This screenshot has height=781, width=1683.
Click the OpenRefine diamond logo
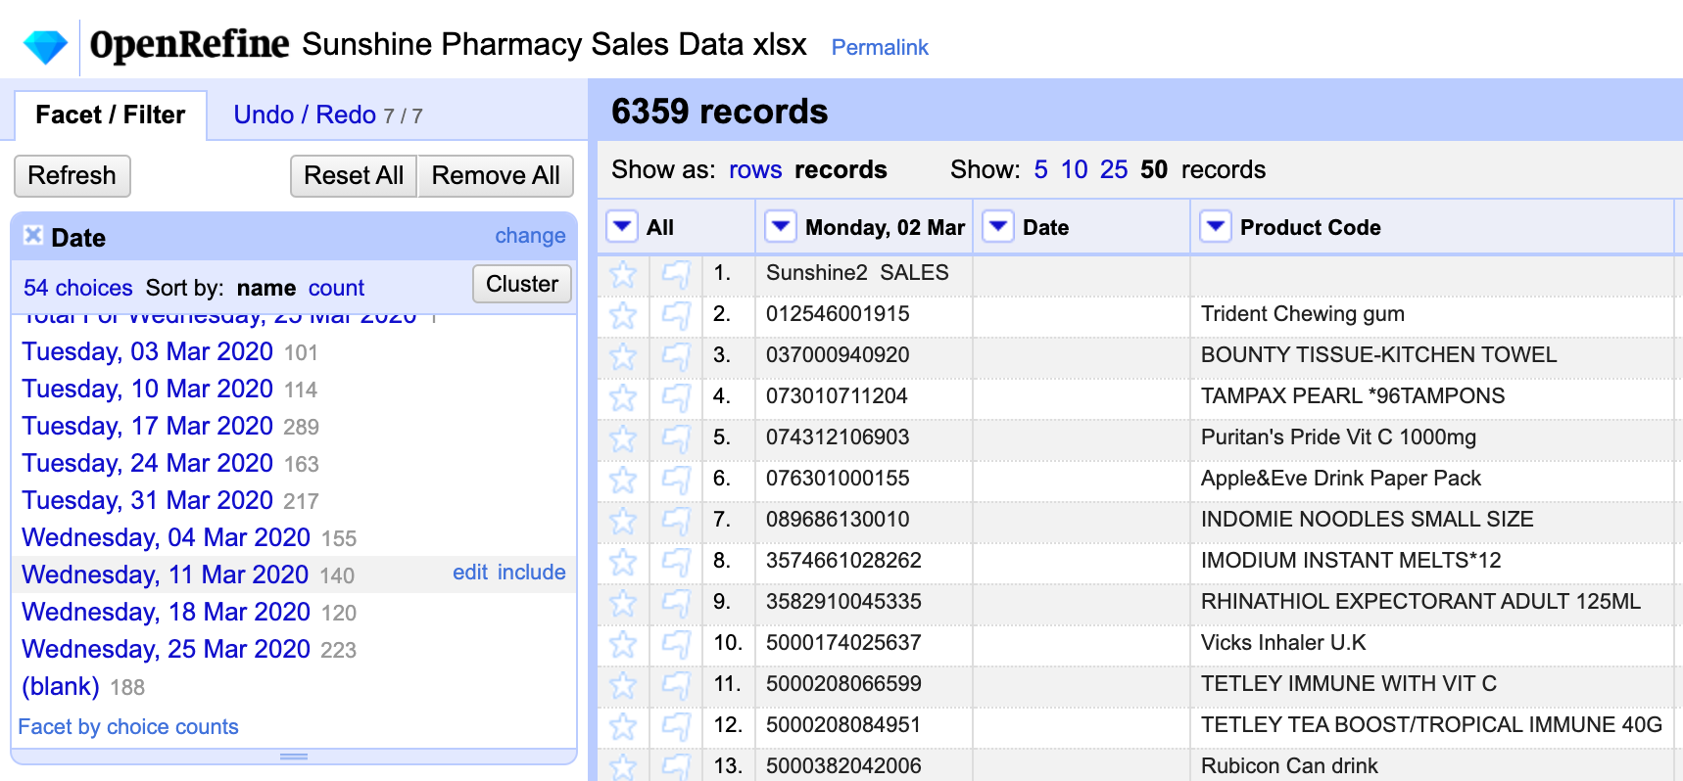click(45, 46)
